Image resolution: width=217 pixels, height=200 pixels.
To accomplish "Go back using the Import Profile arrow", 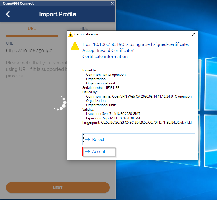I will [x=8, y=14].
